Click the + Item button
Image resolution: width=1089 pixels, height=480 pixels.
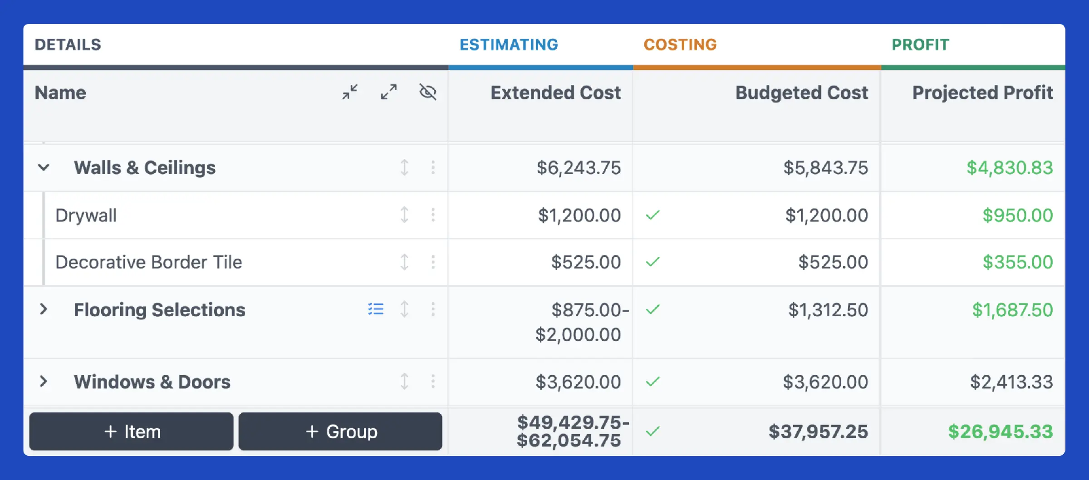[x=131, y=431]
